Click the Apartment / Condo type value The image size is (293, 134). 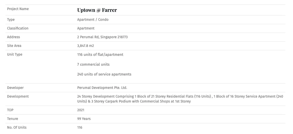pos(93,20)
